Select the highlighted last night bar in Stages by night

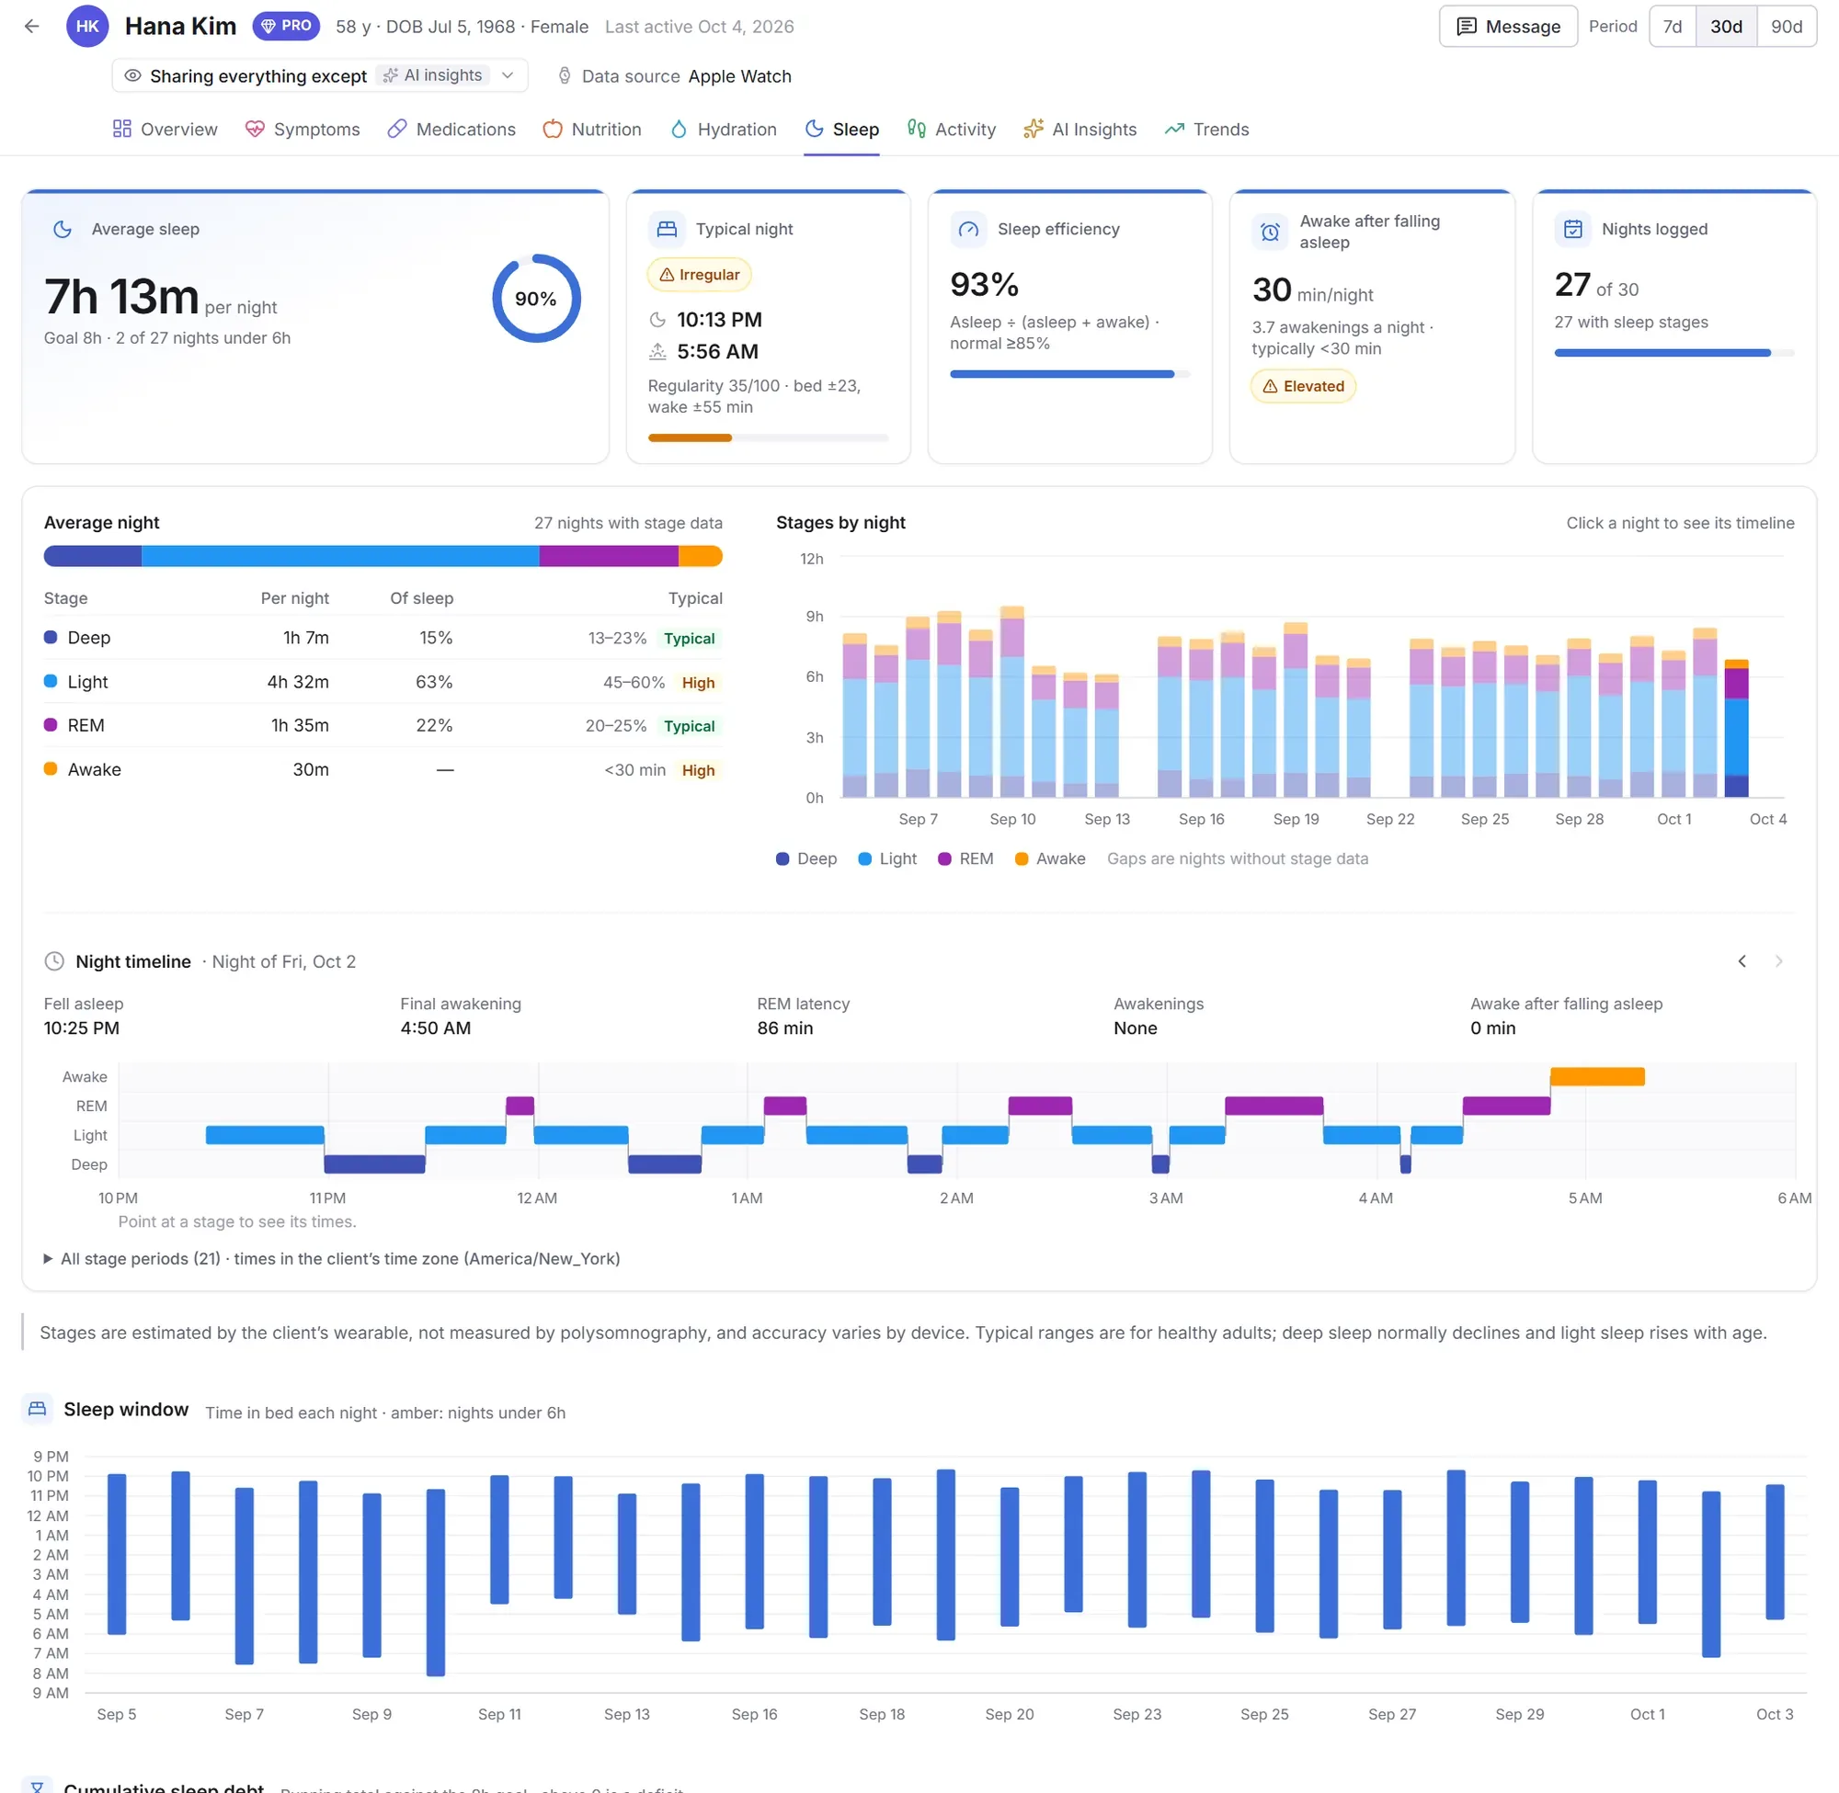point(1736,729)
